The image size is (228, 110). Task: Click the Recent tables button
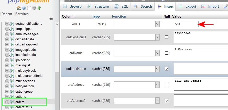7,14
